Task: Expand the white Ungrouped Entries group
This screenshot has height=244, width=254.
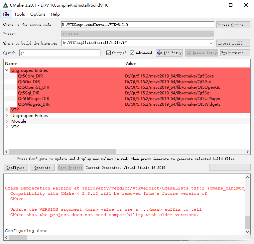Action: click(x=7, y=116)
